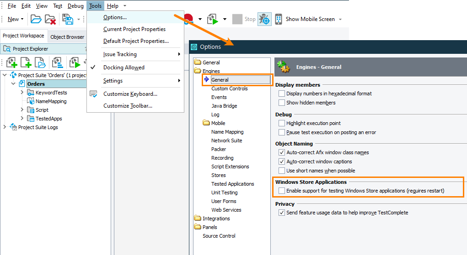Click Add new item page-plus icon
The image size is (467, 255).
[x=26, y=62]
